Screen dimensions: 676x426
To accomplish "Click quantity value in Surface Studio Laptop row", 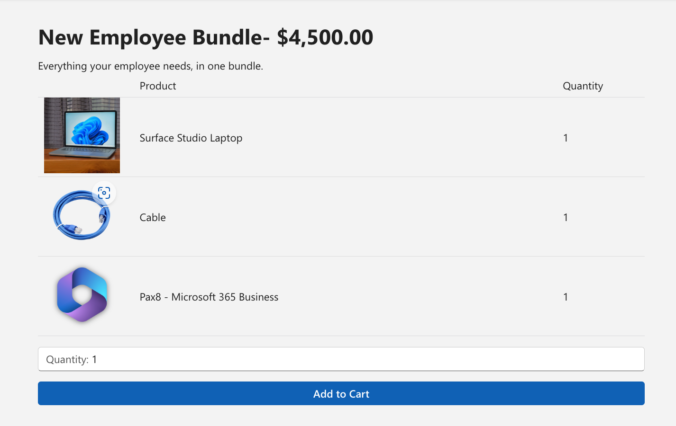I will [566, 138].
